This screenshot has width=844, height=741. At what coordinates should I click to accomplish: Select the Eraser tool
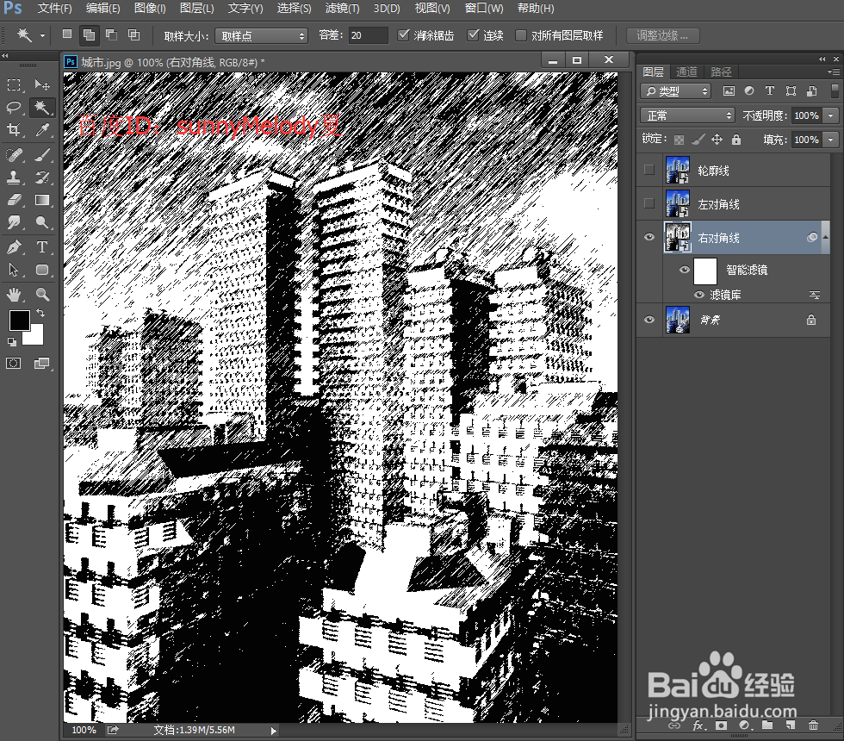coord(14,200)
